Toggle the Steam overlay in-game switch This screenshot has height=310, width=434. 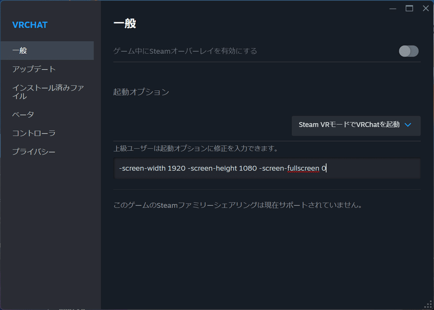click(409, 51)
